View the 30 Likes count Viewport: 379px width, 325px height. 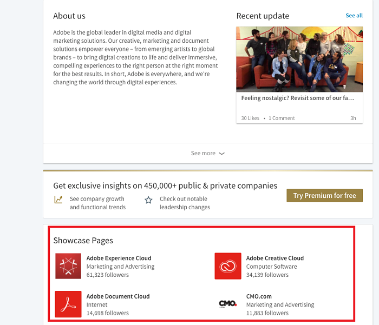(250, 118)
